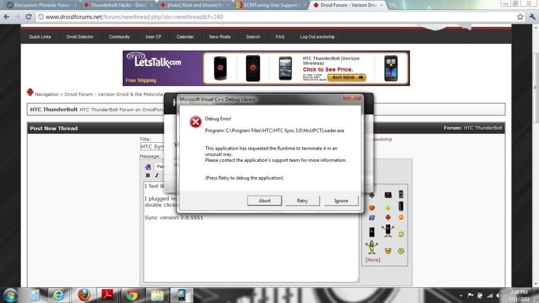Click the page vertical scrollbar
Screen dimensions: 539x303
(x=535, y=87)
